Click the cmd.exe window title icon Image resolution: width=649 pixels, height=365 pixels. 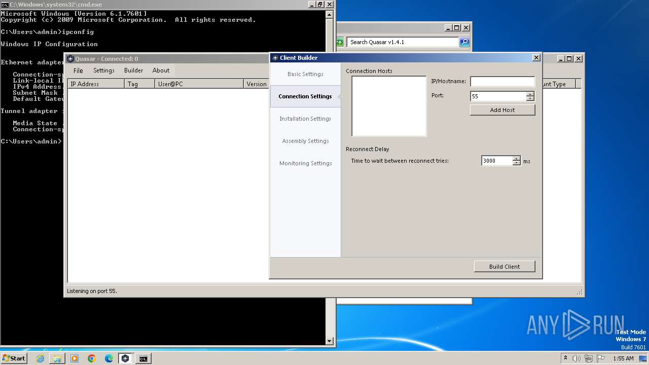click(5, 5)
